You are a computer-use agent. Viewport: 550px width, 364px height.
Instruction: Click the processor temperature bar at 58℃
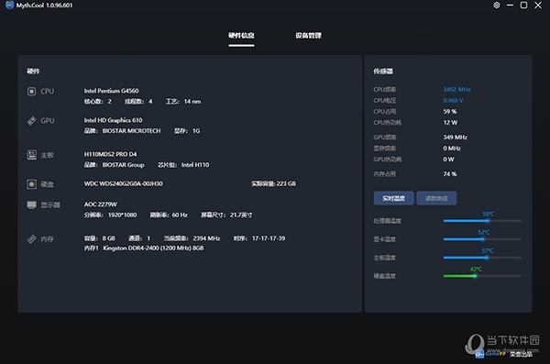pyautogui.click(x=482, y=221)
